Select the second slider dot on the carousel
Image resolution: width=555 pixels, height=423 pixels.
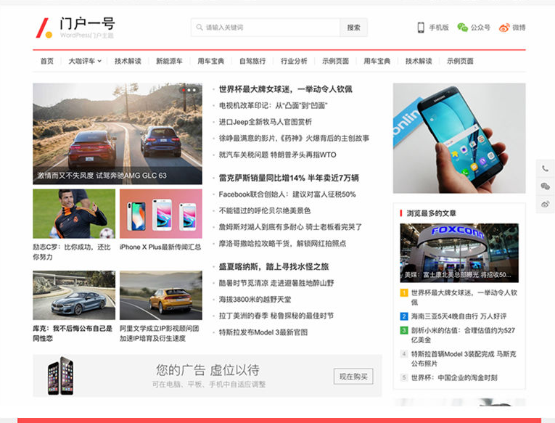click(189, 90)
